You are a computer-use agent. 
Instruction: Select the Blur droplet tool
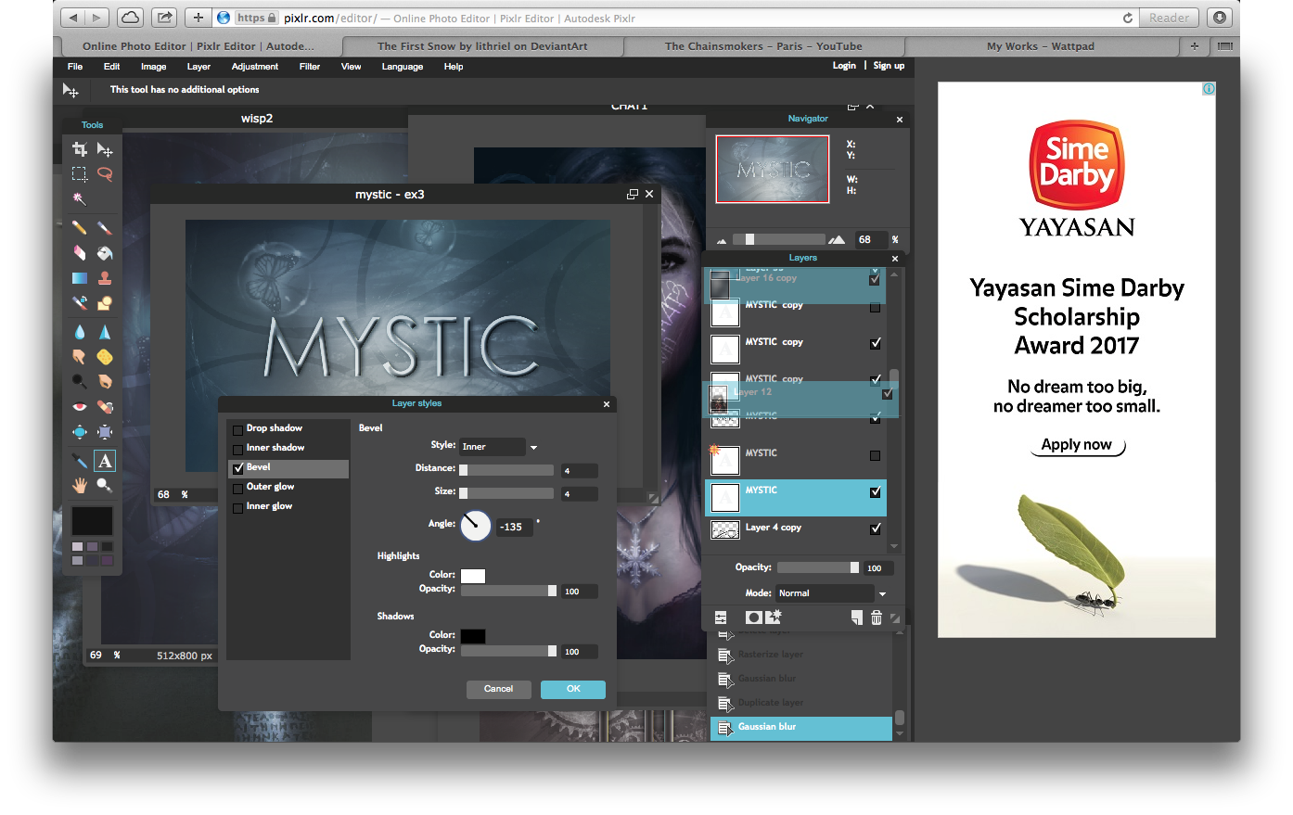coord(80,332)
